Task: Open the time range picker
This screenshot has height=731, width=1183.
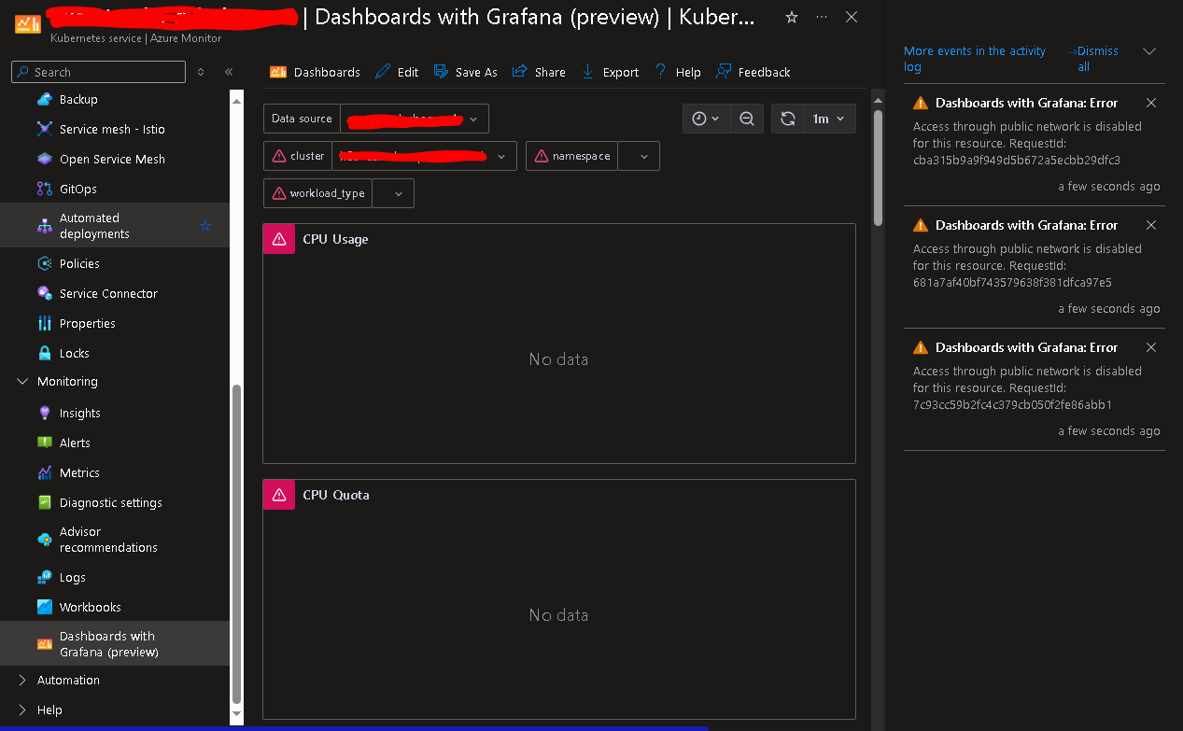Action: (706, 119)
